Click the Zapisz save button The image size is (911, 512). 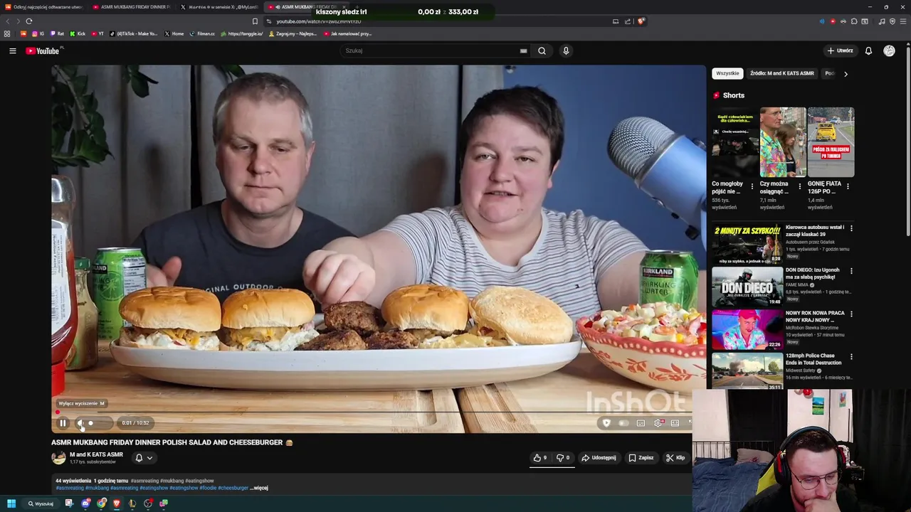click(641, 458)
